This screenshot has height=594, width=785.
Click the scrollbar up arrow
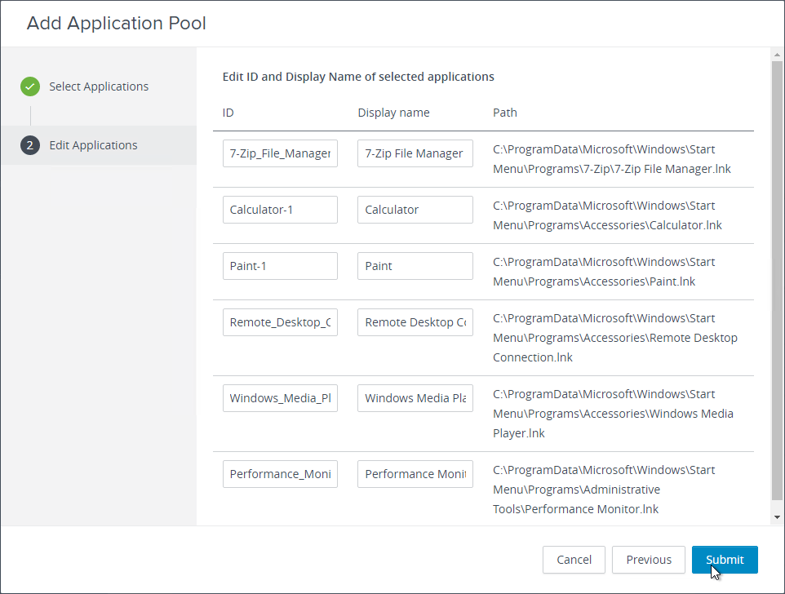777,55
